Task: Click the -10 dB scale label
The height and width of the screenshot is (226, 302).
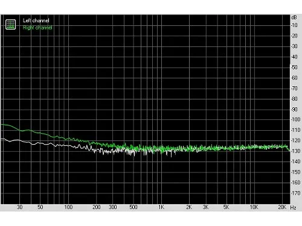Action: tap(294, 25)
